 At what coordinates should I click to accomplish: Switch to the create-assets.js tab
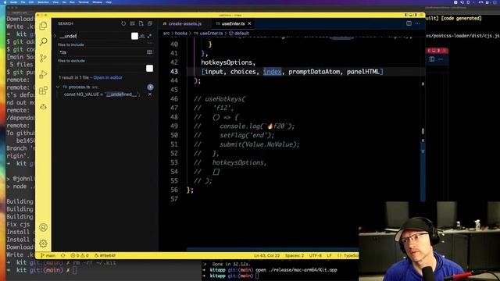[182, 23]
